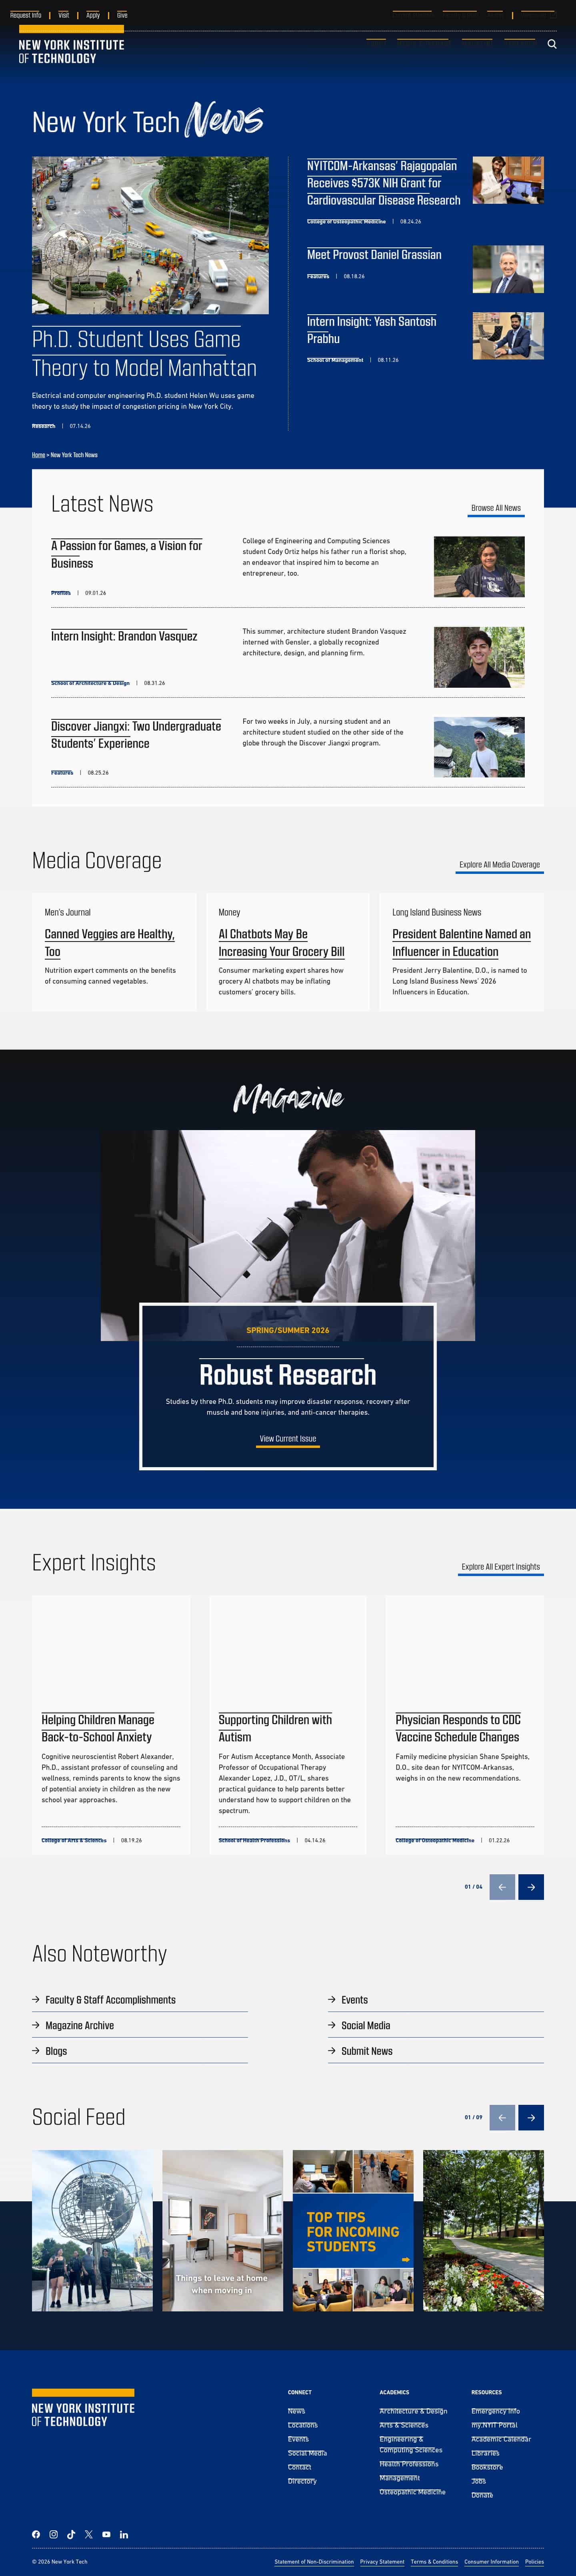Click Visit in top bar
Viewport: 576px width, 2576px height.
64,15
